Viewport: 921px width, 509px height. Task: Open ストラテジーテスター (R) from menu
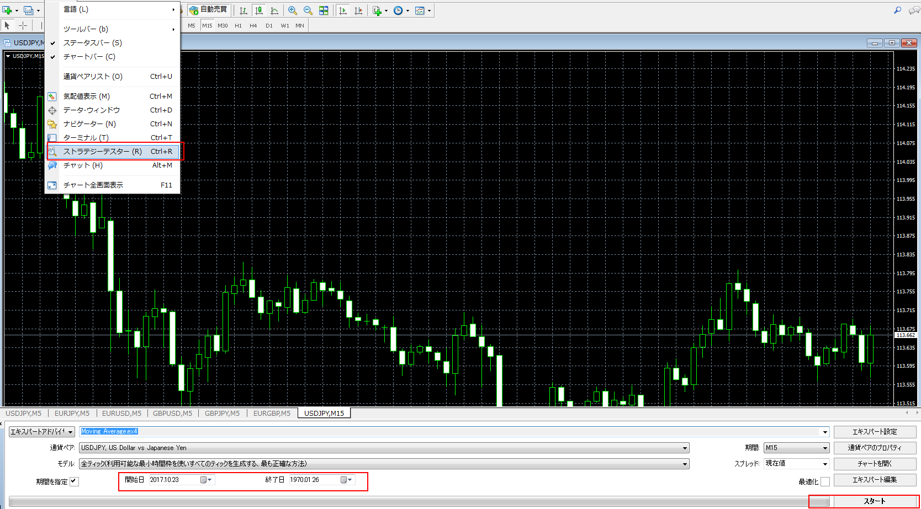(113, 152)
